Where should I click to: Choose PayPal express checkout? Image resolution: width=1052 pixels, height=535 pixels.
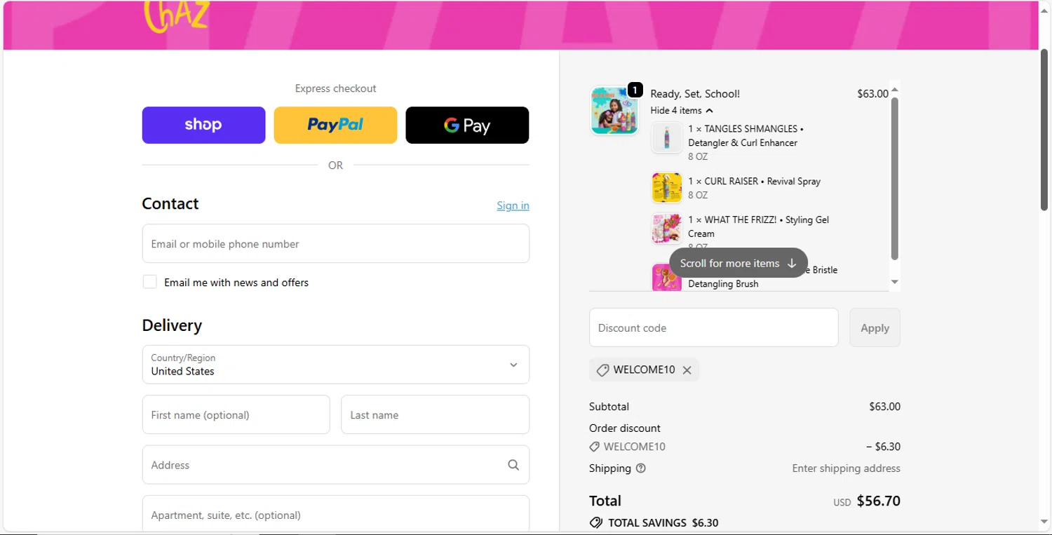click(x=335, y=125)
